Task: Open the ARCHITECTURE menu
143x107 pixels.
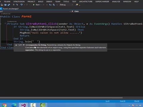Action: tap(86, 1)
